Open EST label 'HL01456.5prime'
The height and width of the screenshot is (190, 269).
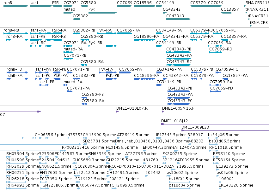pyautogui.click(x=122, y=147)
